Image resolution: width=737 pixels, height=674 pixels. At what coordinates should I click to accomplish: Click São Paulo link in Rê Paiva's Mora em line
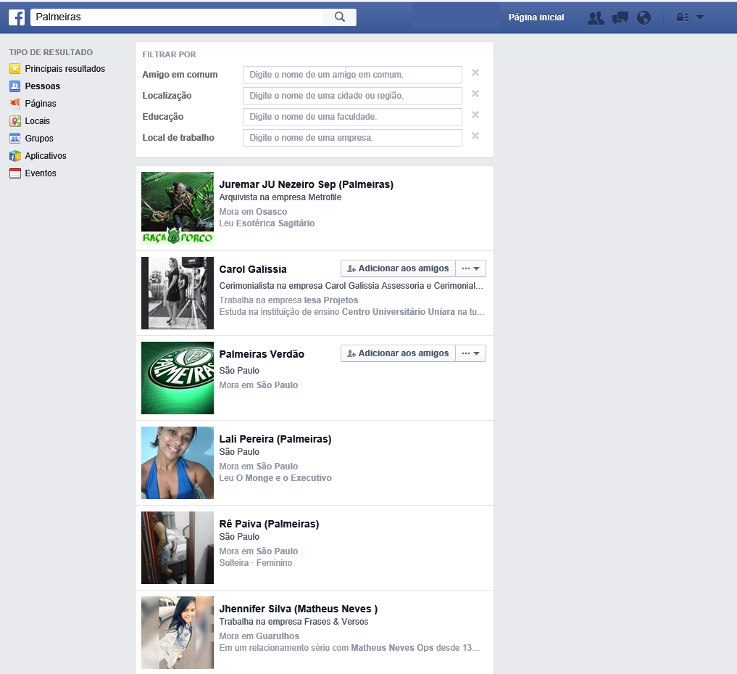278,551
